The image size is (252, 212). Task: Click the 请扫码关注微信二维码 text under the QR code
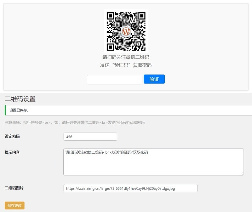point(126,57)
